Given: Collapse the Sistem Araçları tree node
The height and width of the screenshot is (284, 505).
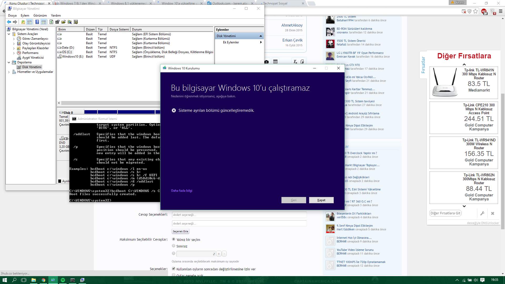Looking at the screenshot, I should click(x=9, y=34).
